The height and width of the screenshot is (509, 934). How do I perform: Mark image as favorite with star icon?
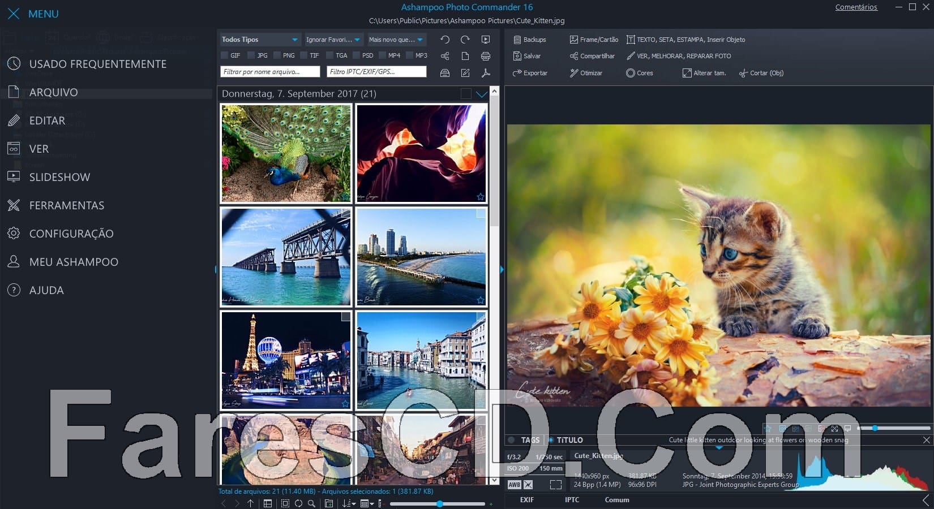pyautogui.click(x=768, y=429)
